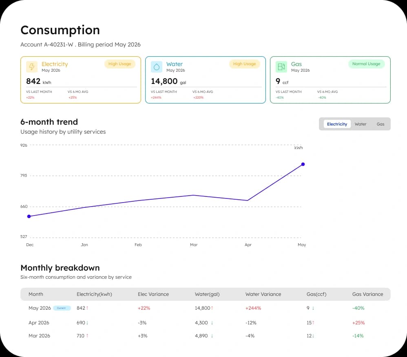Click the Water Variance column header
The height and width of the screenshot is (357, 407).
(263, 294)
